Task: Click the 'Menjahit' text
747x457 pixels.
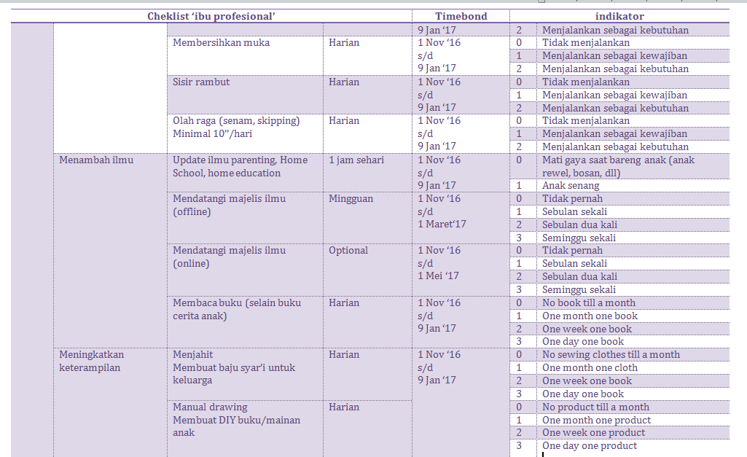Action: pos(193,355)
